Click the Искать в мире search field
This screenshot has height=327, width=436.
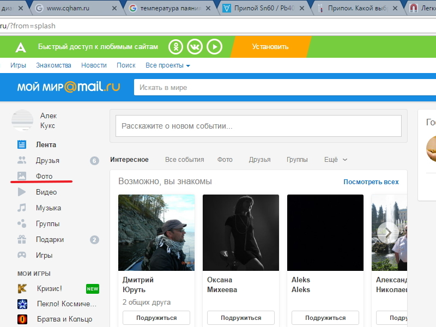tap(285, 87)
